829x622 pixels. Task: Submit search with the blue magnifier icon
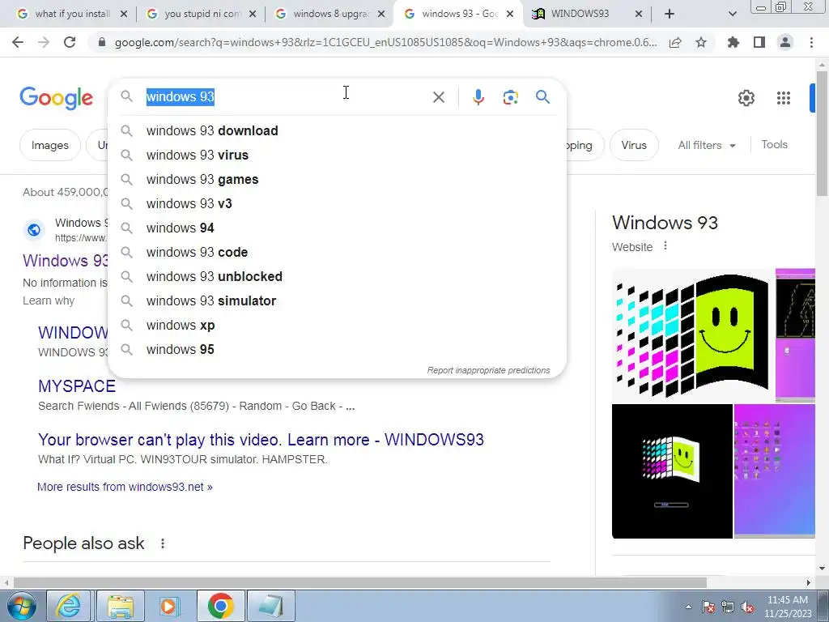[542, 97]
